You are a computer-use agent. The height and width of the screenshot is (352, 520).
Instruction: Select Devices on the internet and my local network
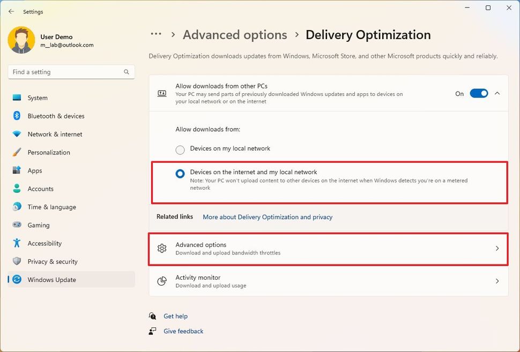pyautogui.click(x=180, y=173)
